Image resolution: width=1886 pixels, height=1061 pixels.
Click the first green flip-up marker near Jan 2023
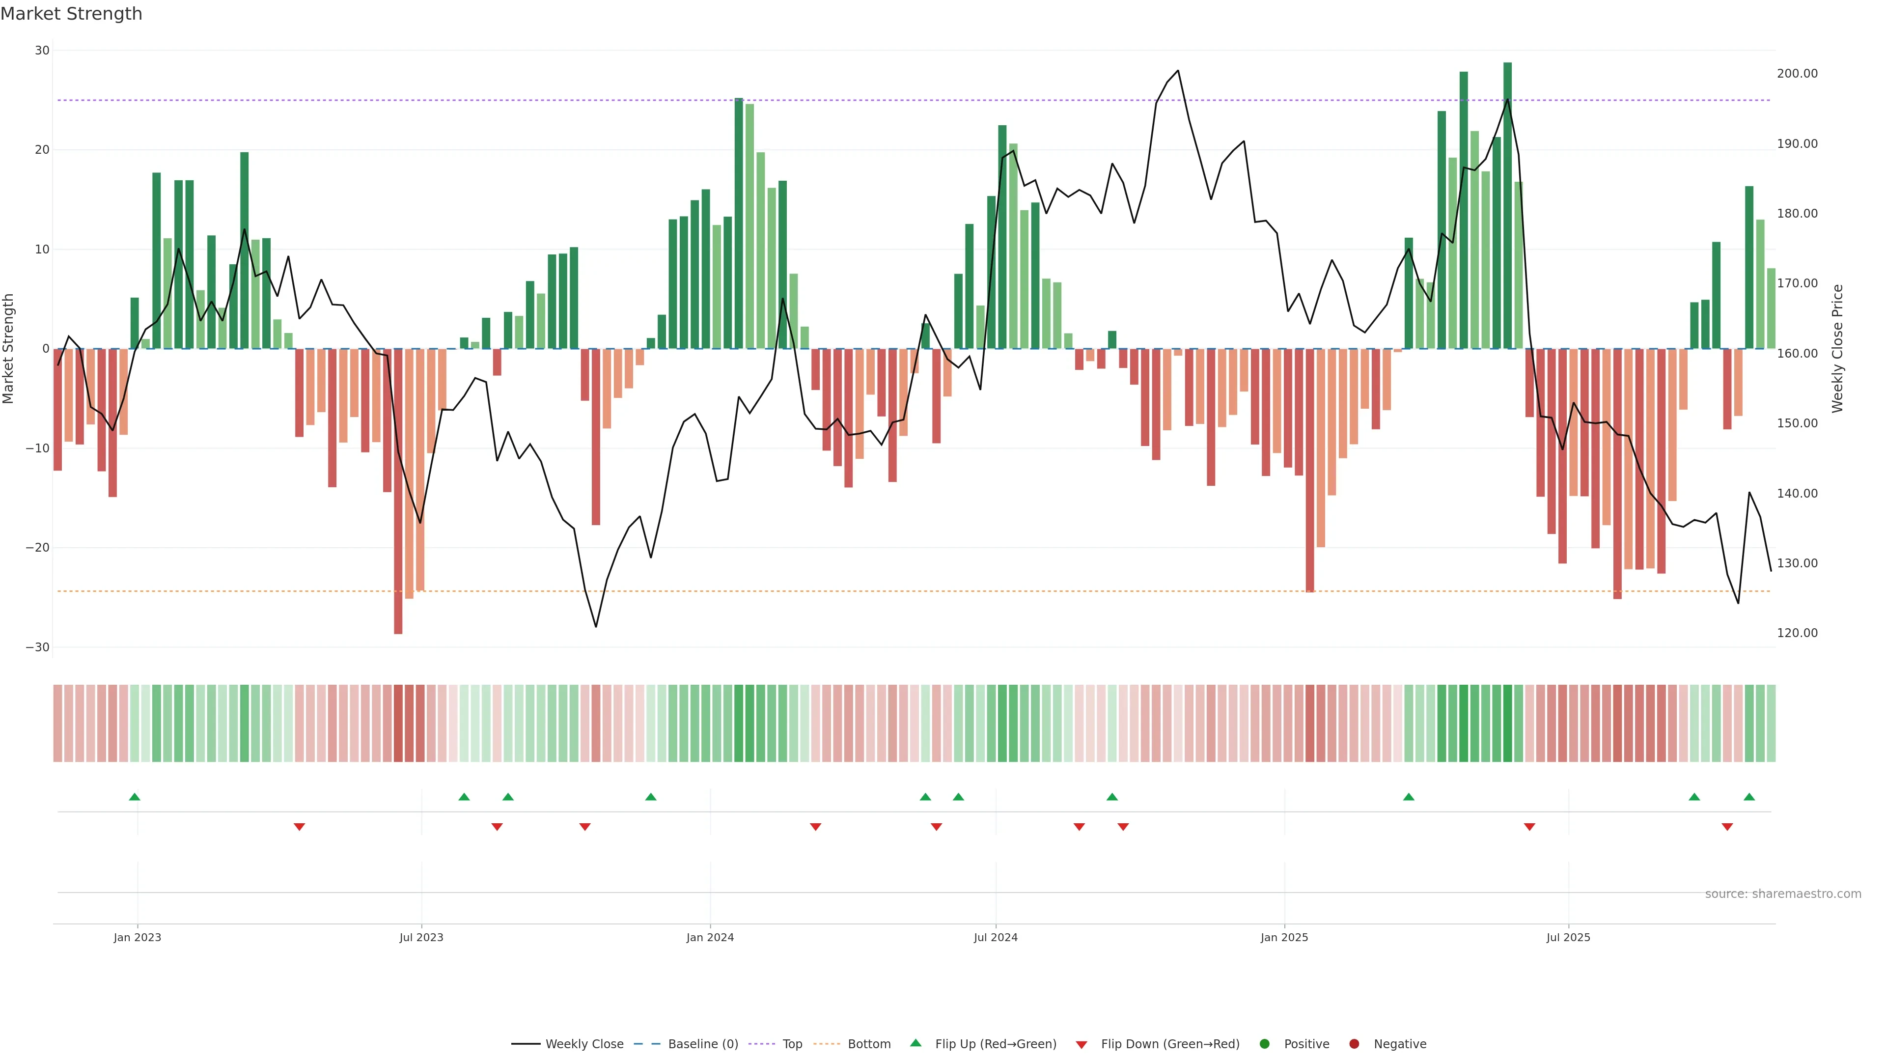point(135,797)
